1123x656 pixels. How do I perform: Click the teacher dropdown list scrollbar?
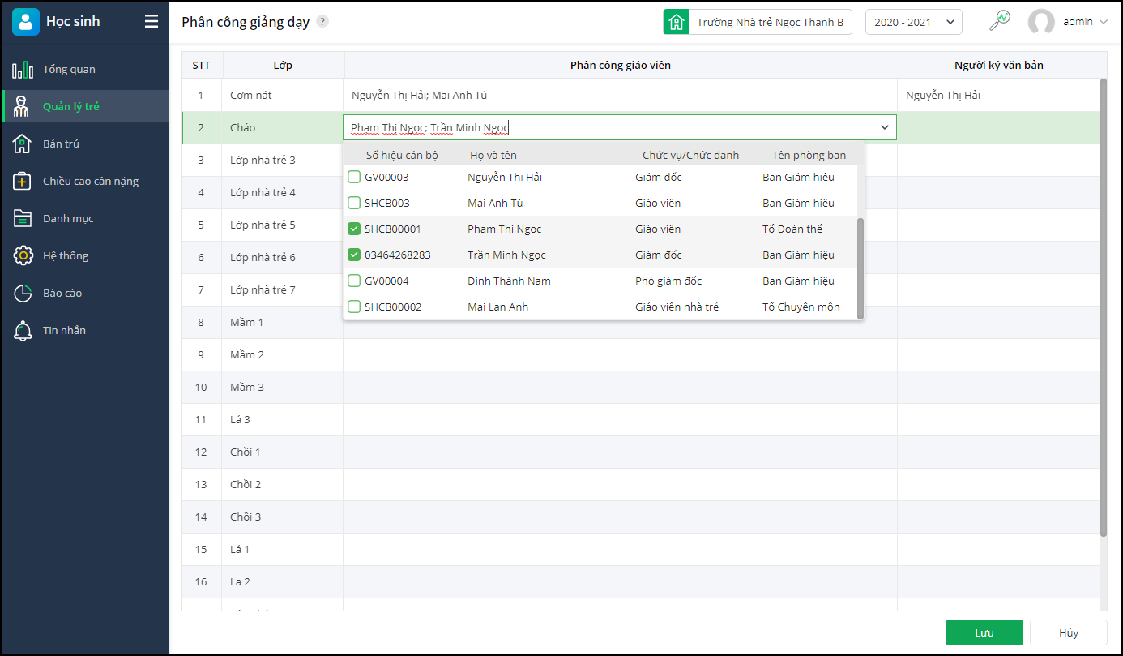[x=860, y=268]
